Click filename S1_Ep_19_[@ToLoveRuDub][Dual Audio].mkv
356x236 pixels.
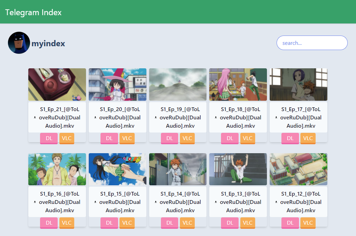(180, 118)
